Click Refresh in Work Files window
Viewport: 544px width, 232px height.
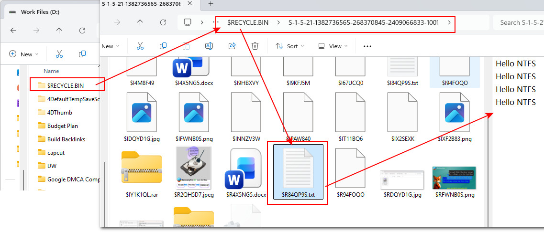point(82,31)
